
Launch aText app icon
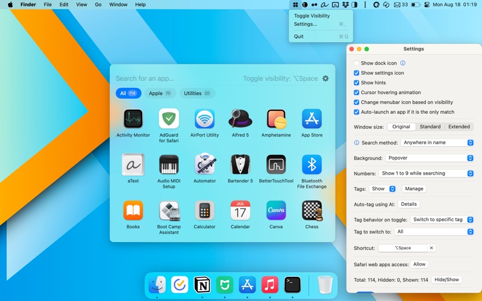point(133,164)
